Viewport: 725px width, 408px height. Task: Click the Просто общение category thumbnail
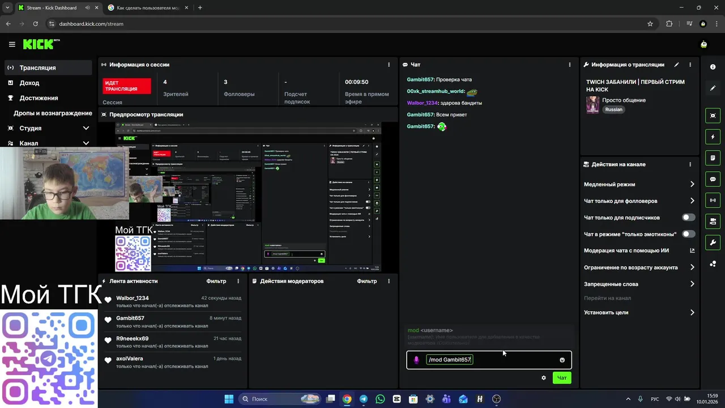point(592,105)
